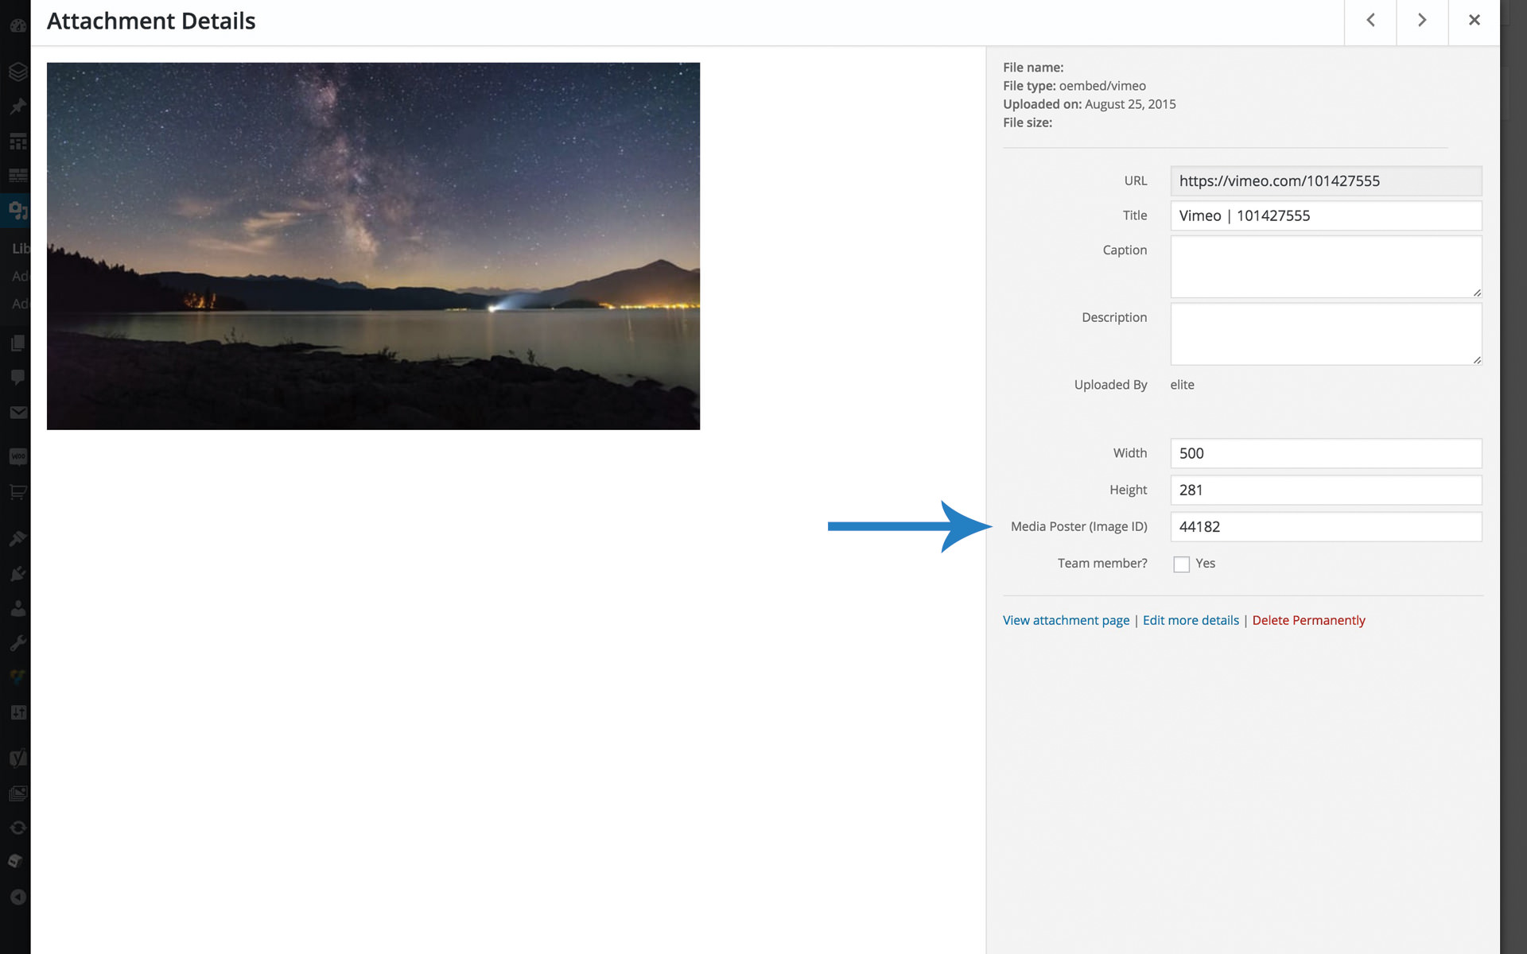Close the Attachment Details dialog
Viewport: 1527px width, 954px height.
point(1474,21)
